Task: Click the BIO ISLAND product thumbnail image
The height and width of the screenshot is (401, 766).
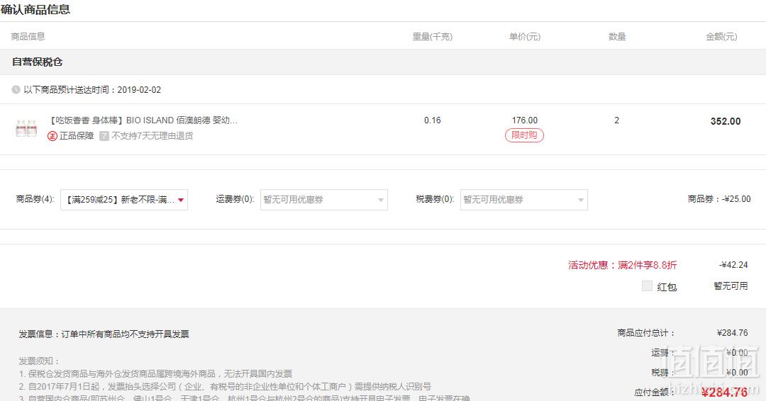Action: coord(26,128)
